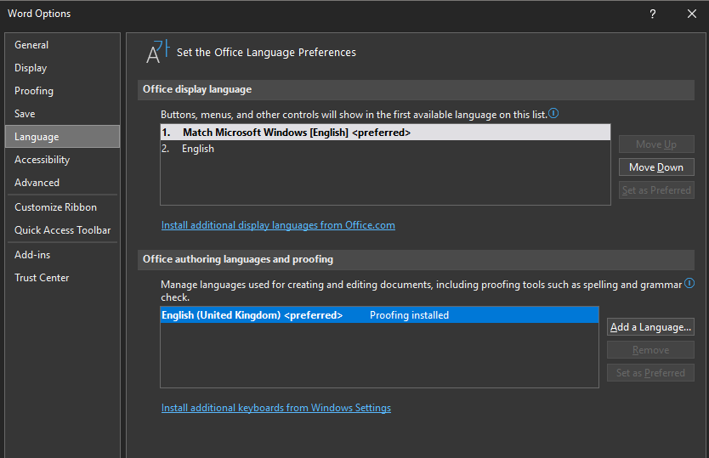
Task: Open the Advanced options category
Action: point(62,183)
